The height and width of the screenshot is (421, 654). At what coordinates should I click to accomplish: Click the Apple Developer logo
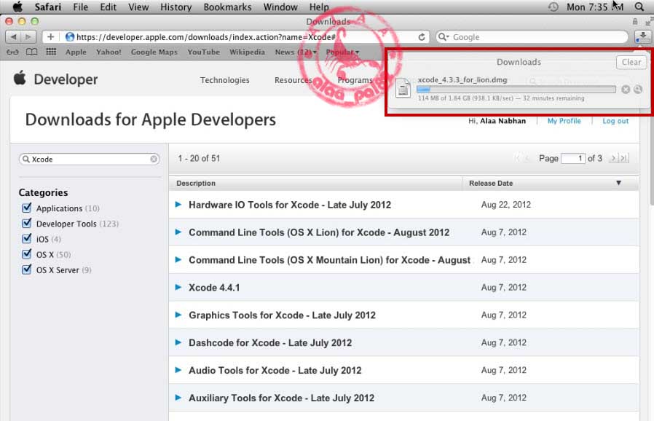pyautogui.click(x=55, y=79)
